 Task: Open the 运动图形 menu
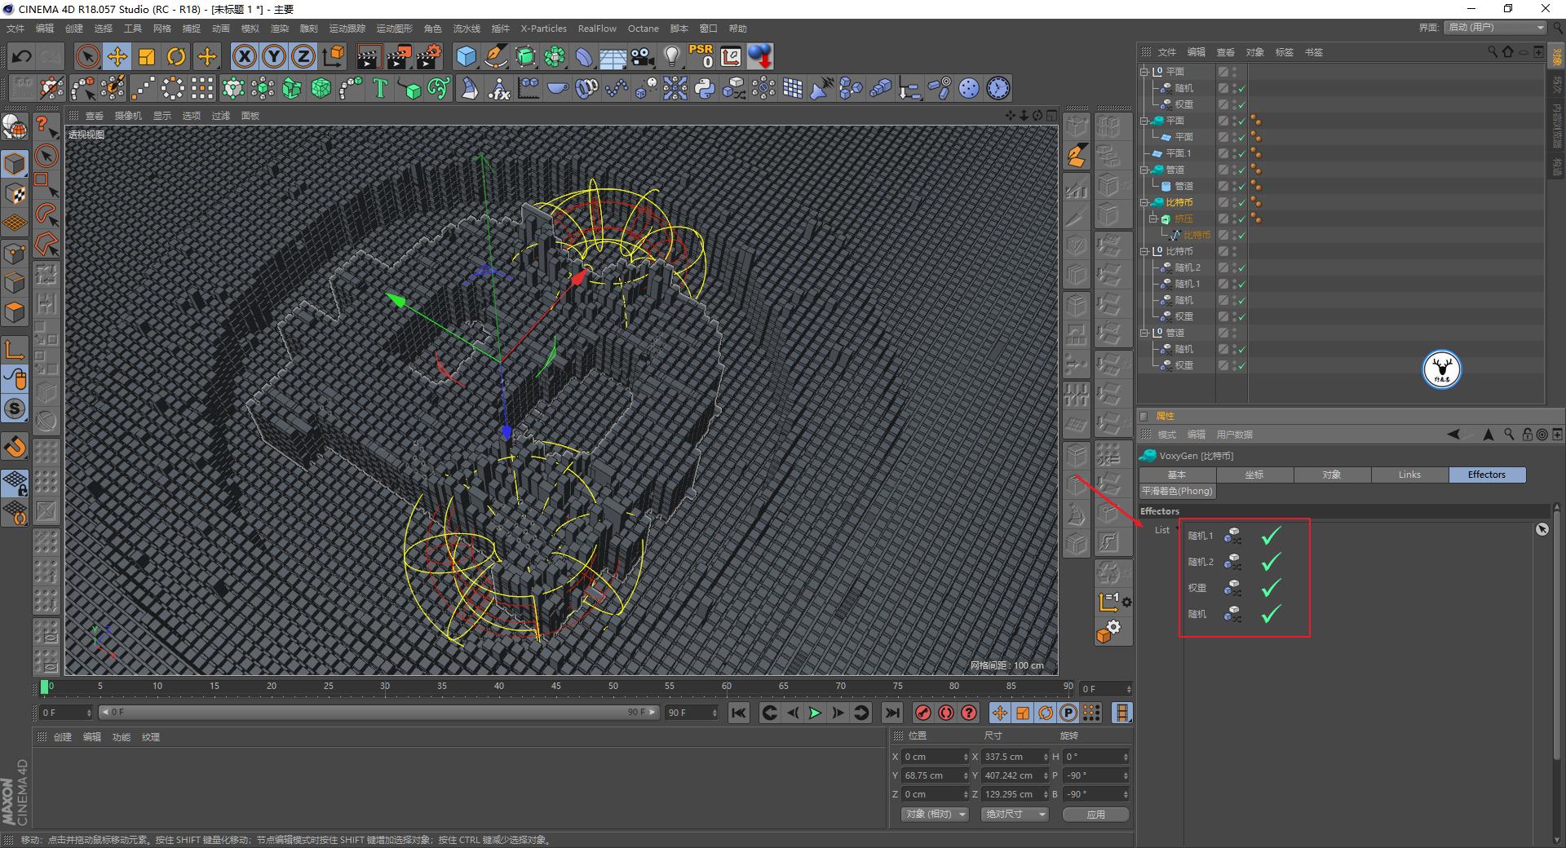(x=394, y=29)
